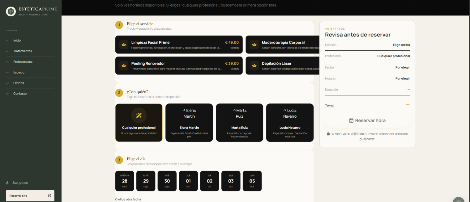Viewport: 470px width, 202px height.
Task: Open the Área privada link
Action: (x=17, y=183)
